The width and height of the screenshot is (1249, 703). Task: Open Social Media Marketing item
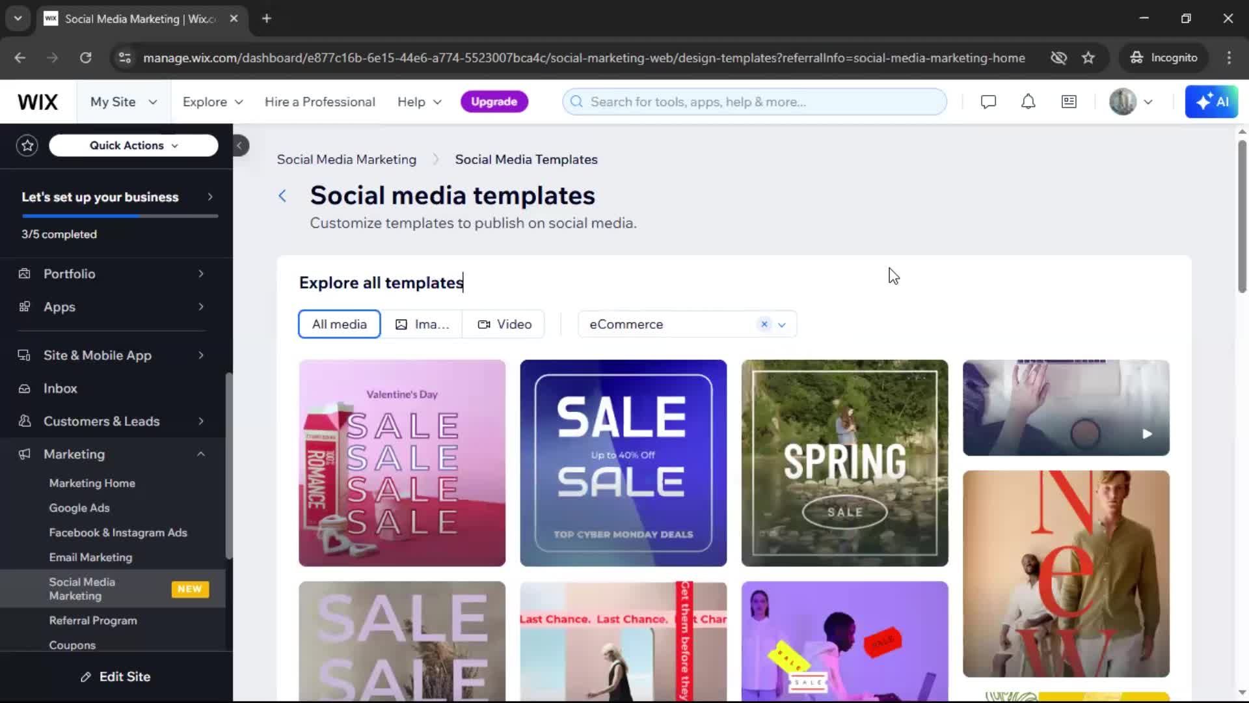112,589
